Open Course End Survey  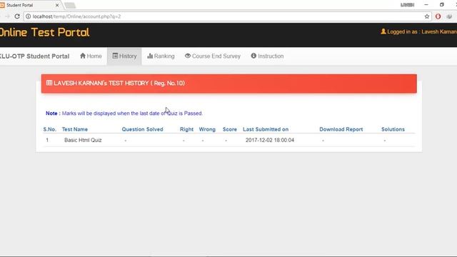213,56
